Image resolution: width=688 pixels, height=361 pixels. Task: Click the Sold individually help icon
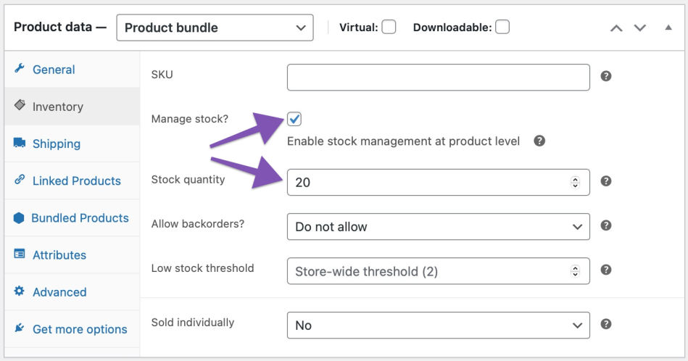[606, 324]
